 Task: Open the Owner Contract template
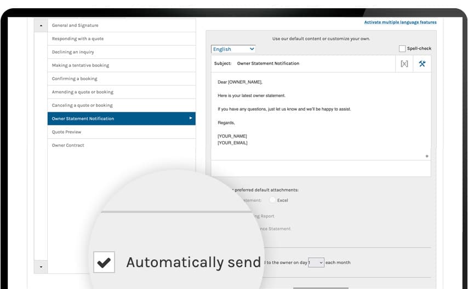pyautogui.click(x=68, y=145)
